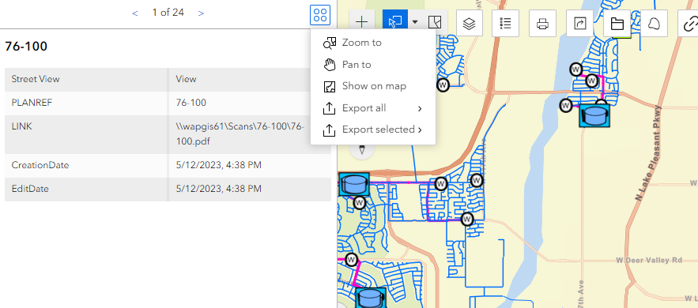Expand the Export selected submenu
The height and width of the screenshot is (308, 698).
[373, 130]
